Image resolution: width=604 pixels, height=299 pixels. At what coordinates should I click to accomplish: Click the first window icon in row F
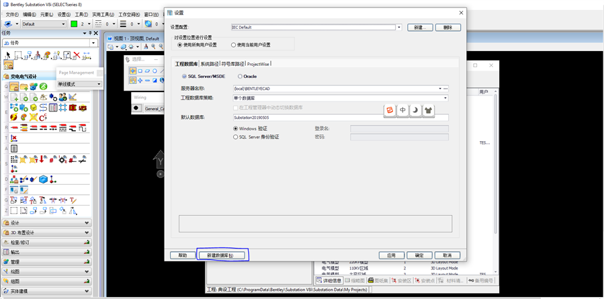point(14,189)
